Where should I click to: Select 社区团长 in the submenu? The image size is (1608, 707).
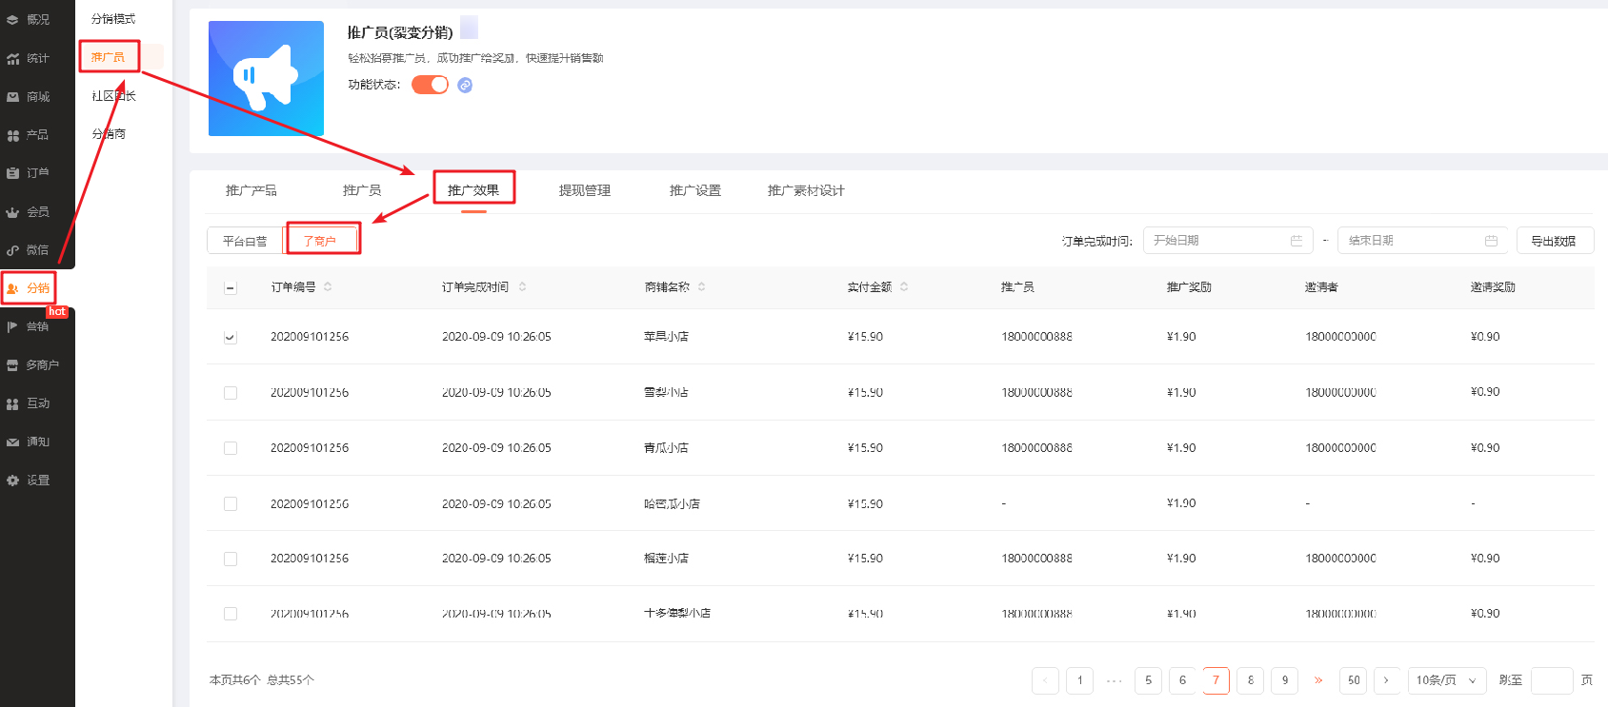click(x=113, y=96)
